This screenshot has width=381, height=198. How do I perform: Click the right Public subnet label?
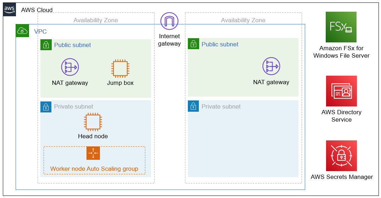click(x=220, y=44)
